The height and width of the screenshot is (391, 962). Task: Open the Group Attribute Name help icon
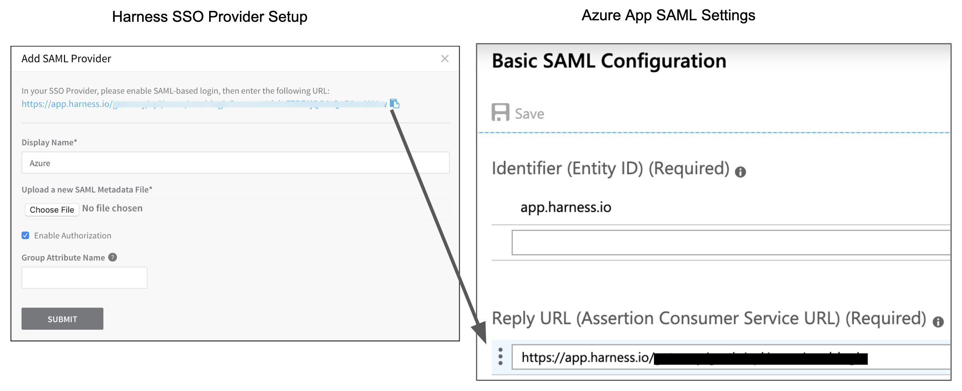[112, 257]
